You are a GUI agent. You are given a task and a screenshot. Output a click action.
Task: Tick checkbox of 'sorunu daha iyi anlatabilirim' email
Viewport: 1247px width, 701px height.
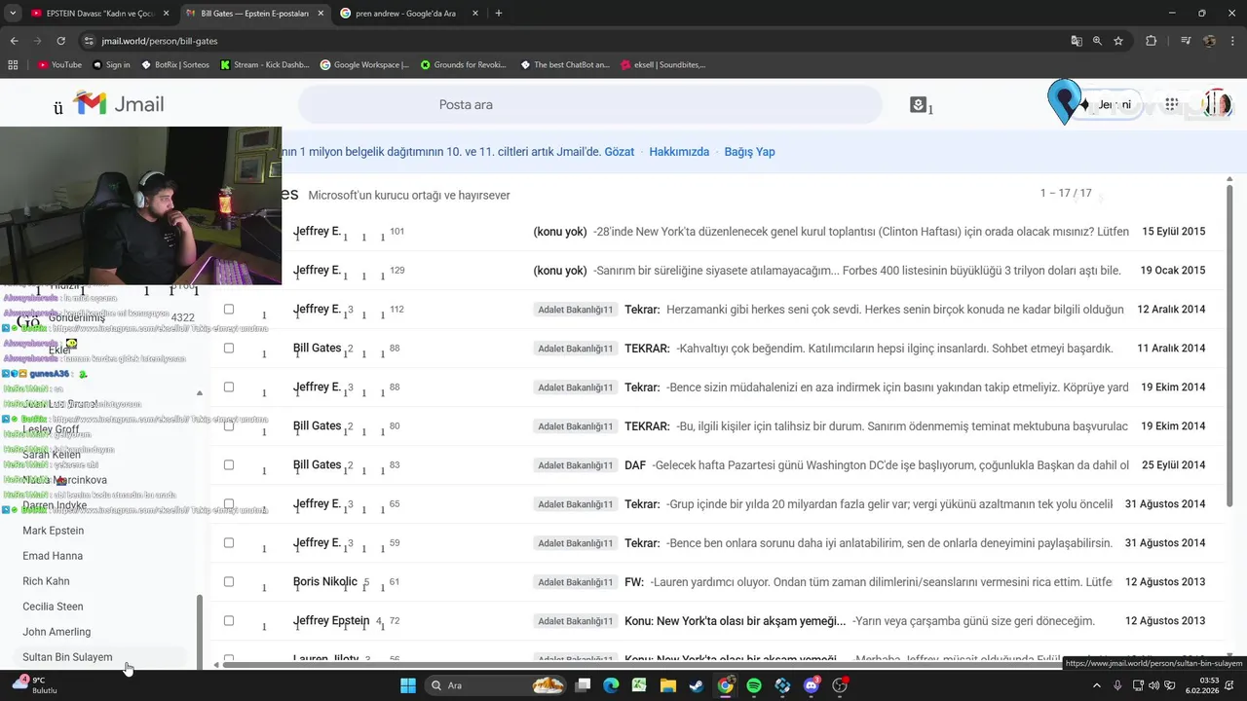(229, 543)
